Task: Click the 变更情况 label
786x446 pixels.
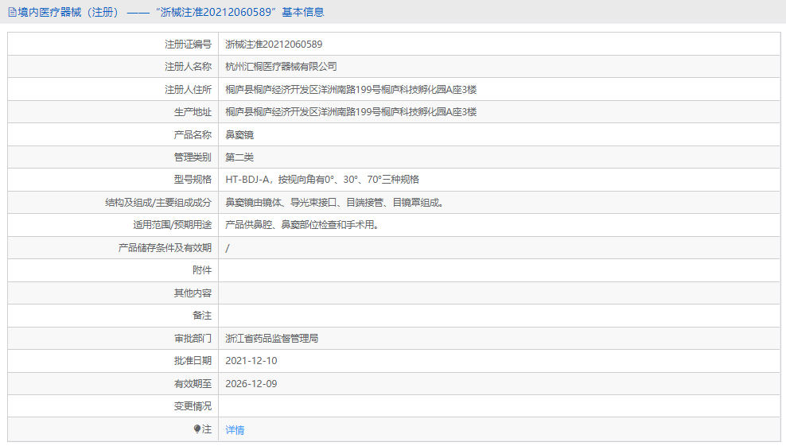Action: click(193, 406)
